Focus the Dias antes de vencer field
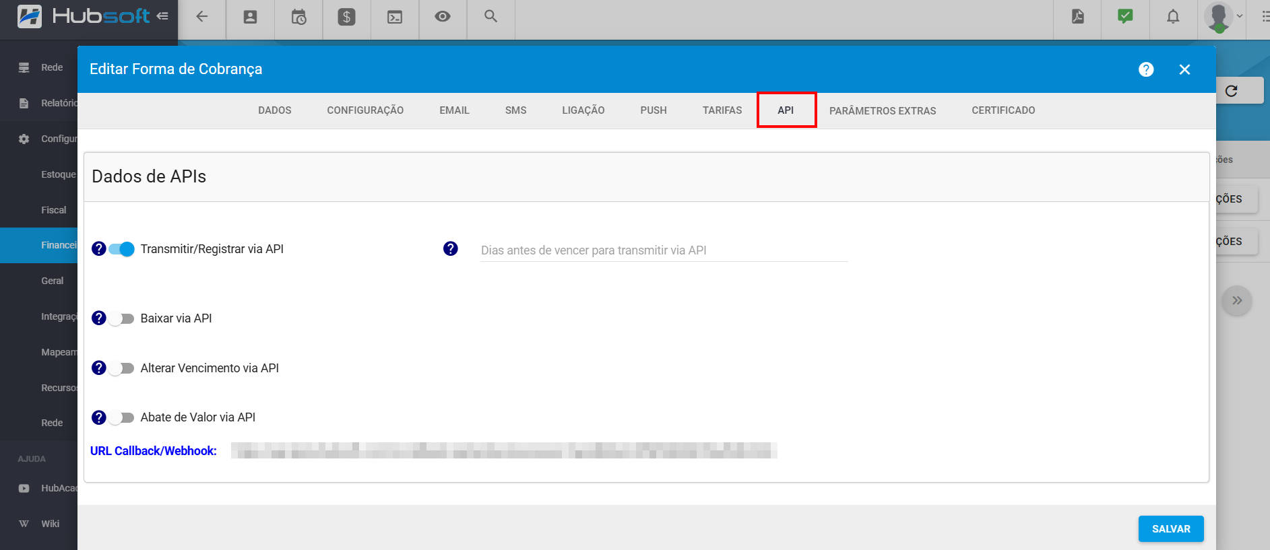This screenshot has width=1270, height=550. coord(664,250)
